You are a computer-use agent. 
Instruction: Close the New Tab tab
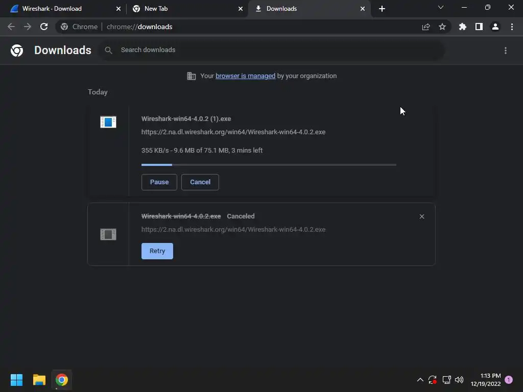click(x=241, y=9)
